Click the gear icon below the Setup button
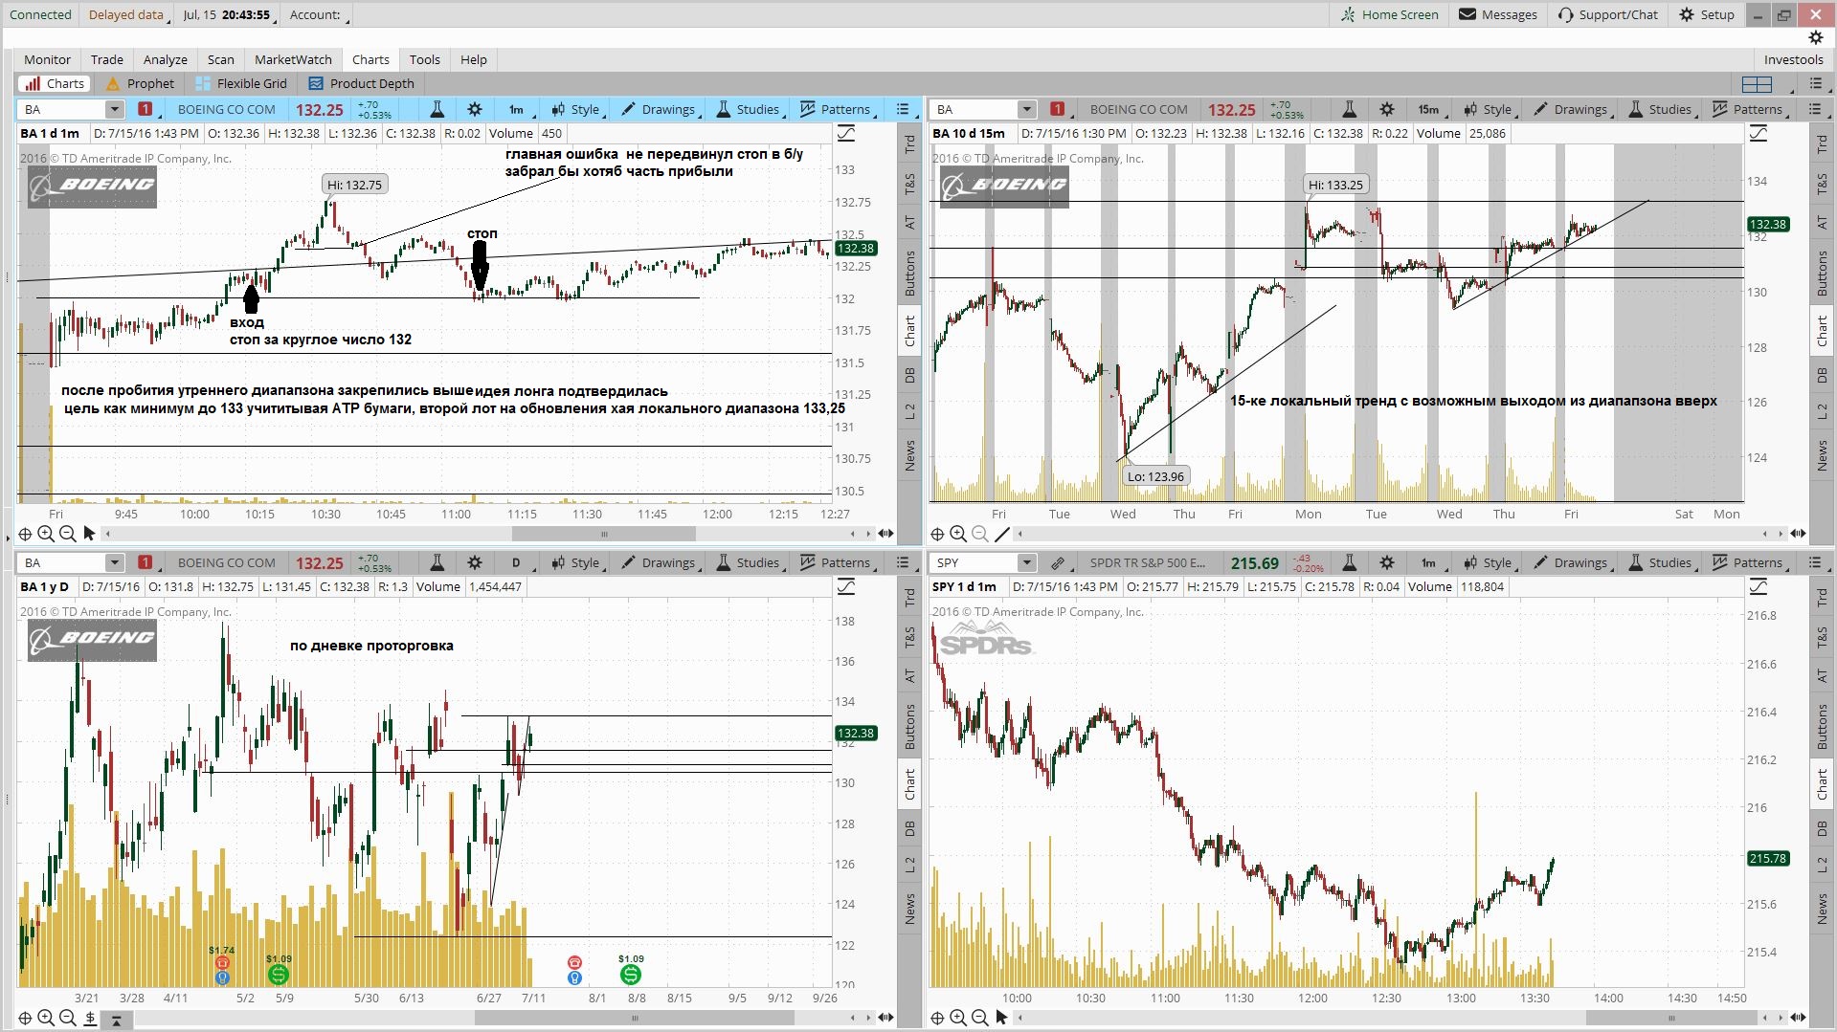The height and width of the screenshot is (1032, 1837). (1815, 37)
